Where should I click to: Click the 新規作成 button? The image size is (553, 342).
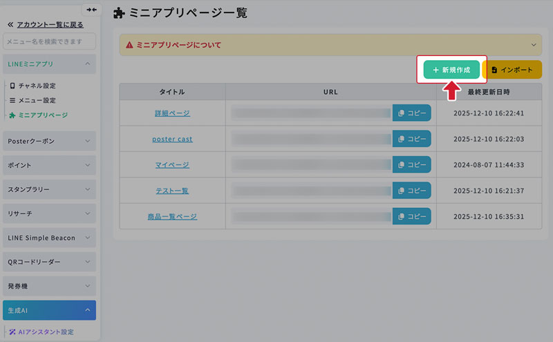point(451,70)
